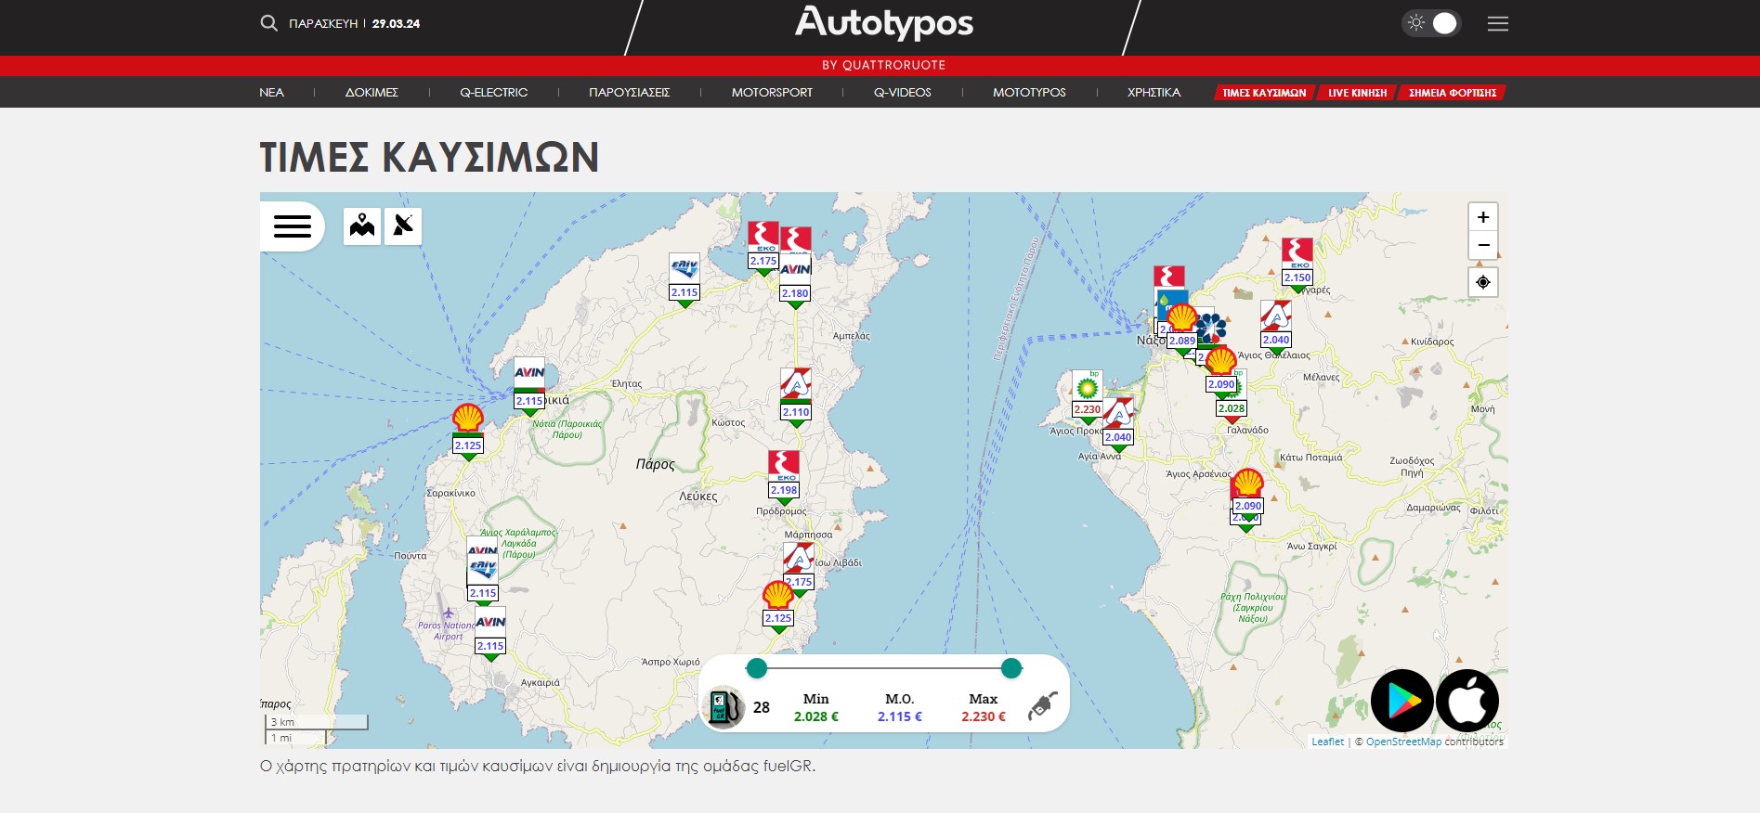Select the station priced 2.115 near the north coast

[x=684, y=280]
